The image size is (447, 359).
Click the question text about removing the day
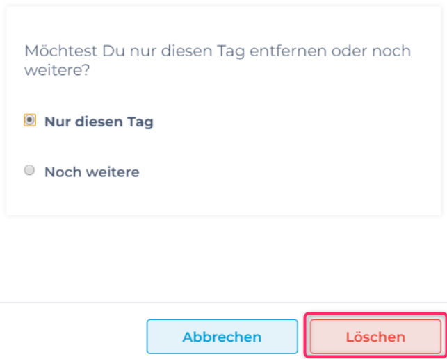(x=217, y=60)
